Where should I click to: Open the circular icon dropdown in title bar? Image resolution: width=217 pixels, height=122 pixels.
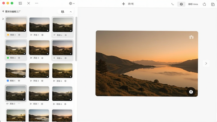72,4
